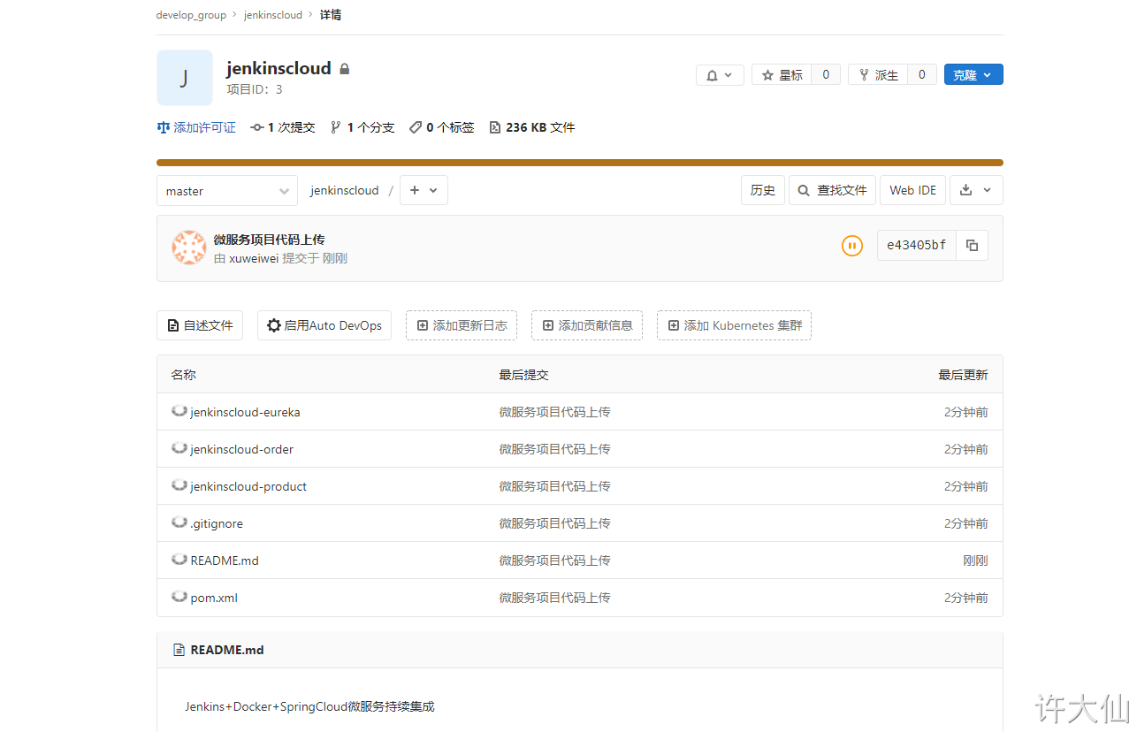Image resolution: width=1137 pixels, height=732 pixels.
Task: Expand the download source code dropdown
Action: 976,190
